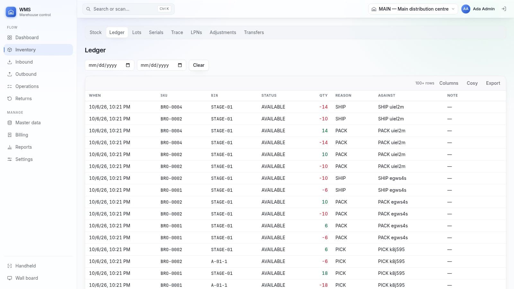Click the Ctrl K shortcut badge
The image size is (514, 289).
pos(164,9)
